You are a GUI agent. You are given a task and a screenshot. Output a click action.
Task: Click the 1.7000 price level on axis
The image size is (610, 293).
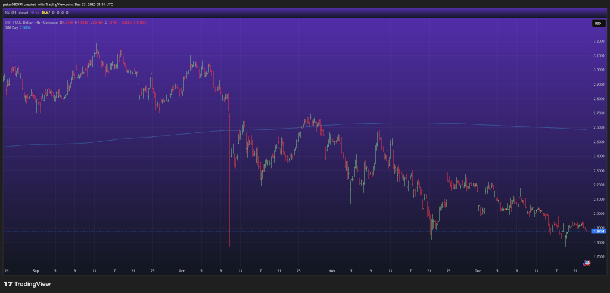(598, 257)
